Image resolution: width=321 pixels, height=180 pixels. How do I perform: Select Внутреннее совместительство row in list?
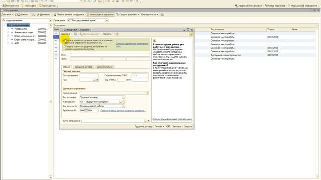coord(226,55)
